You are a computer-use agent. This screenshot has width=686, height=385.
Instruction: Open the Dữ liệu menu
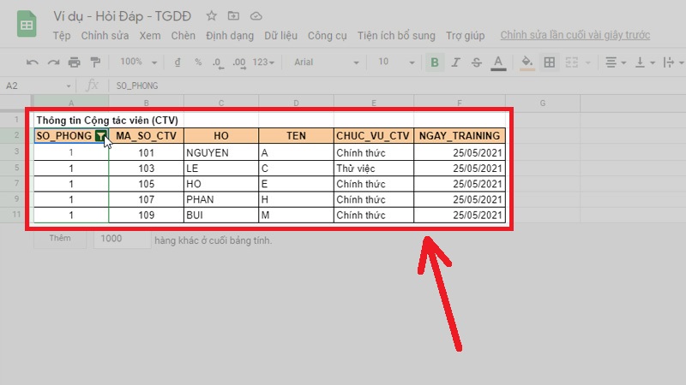click(x=281, y=35)
